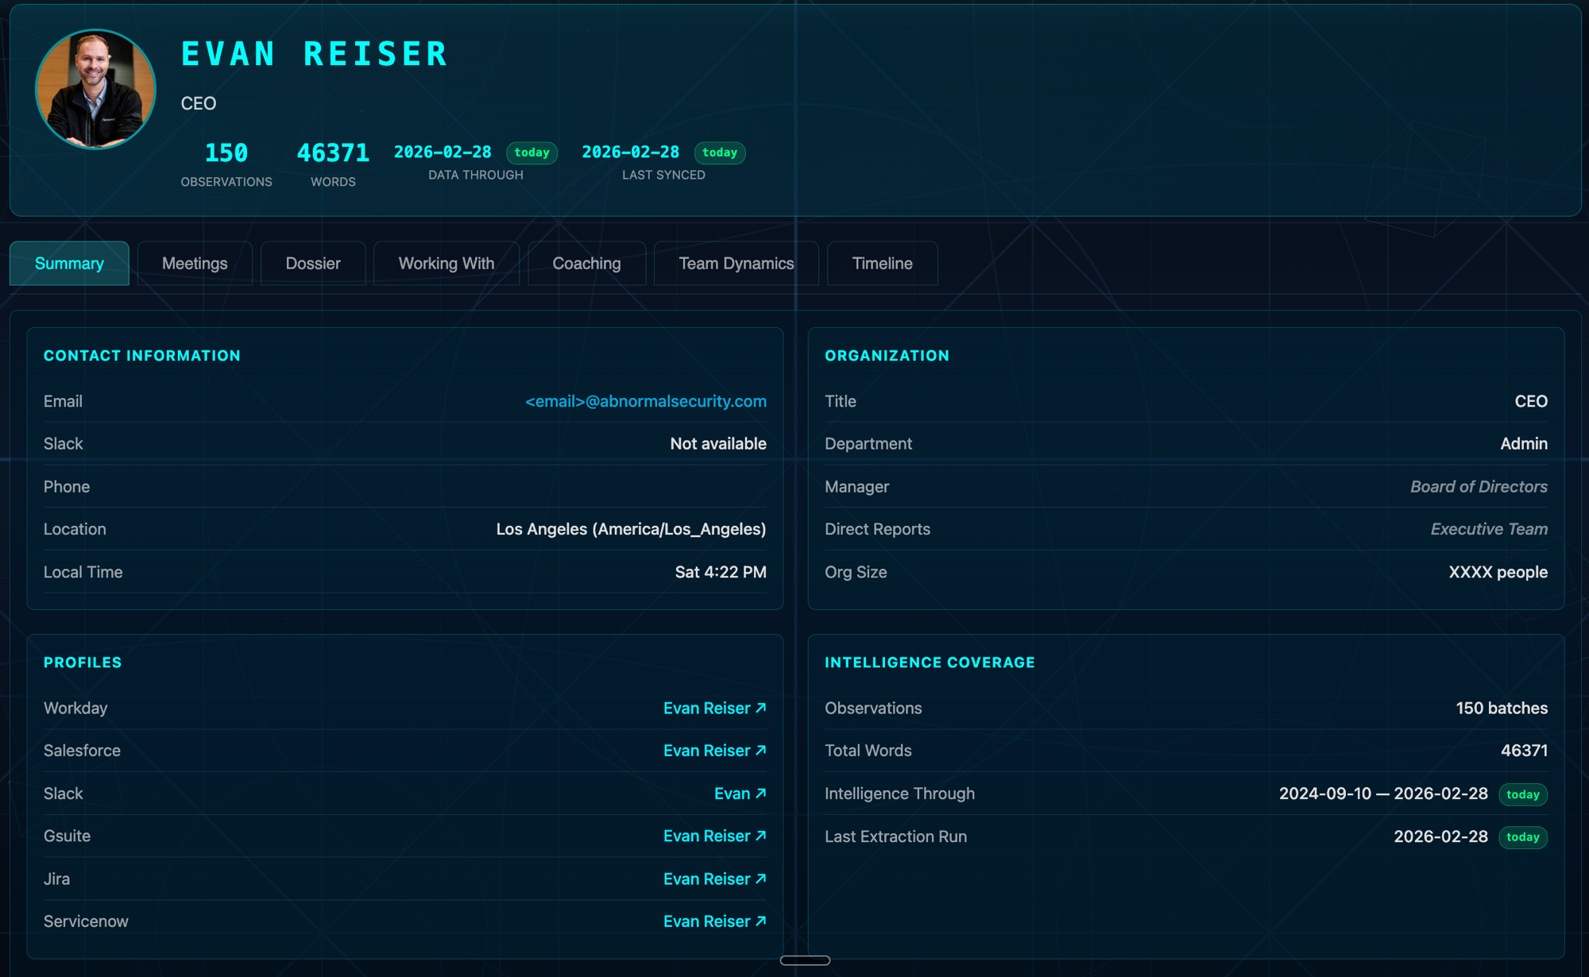The height and width of the screenshot is (977, 1589).
Task: Click the Intelligence Coverage section heading
Action: pyautogui.click(x=930, y=662)
